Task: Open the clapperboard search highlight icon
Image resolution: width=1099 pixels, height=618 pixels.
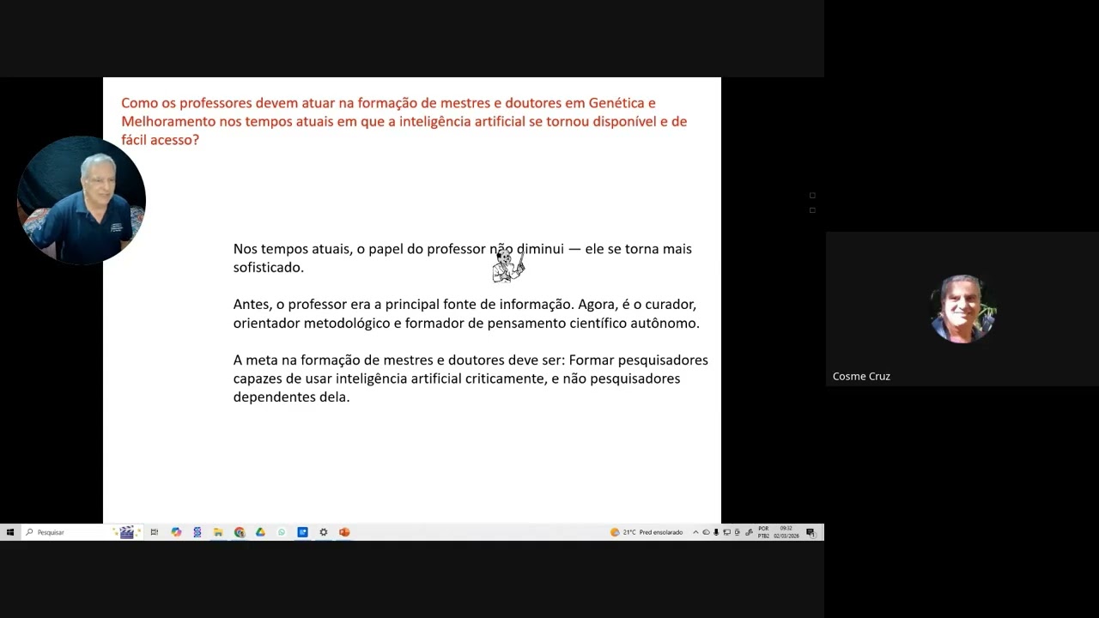Action: click(x=126, y=532)
